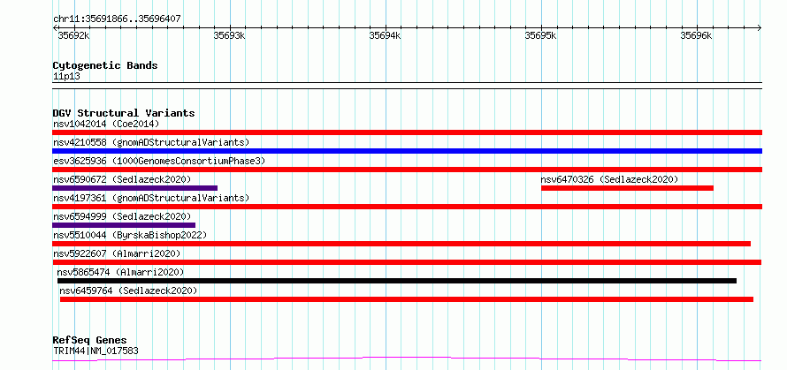Screen dimensions: 787x370
Task: Select the magenta TRIM44 gene track line
Action: click(407, 359)
